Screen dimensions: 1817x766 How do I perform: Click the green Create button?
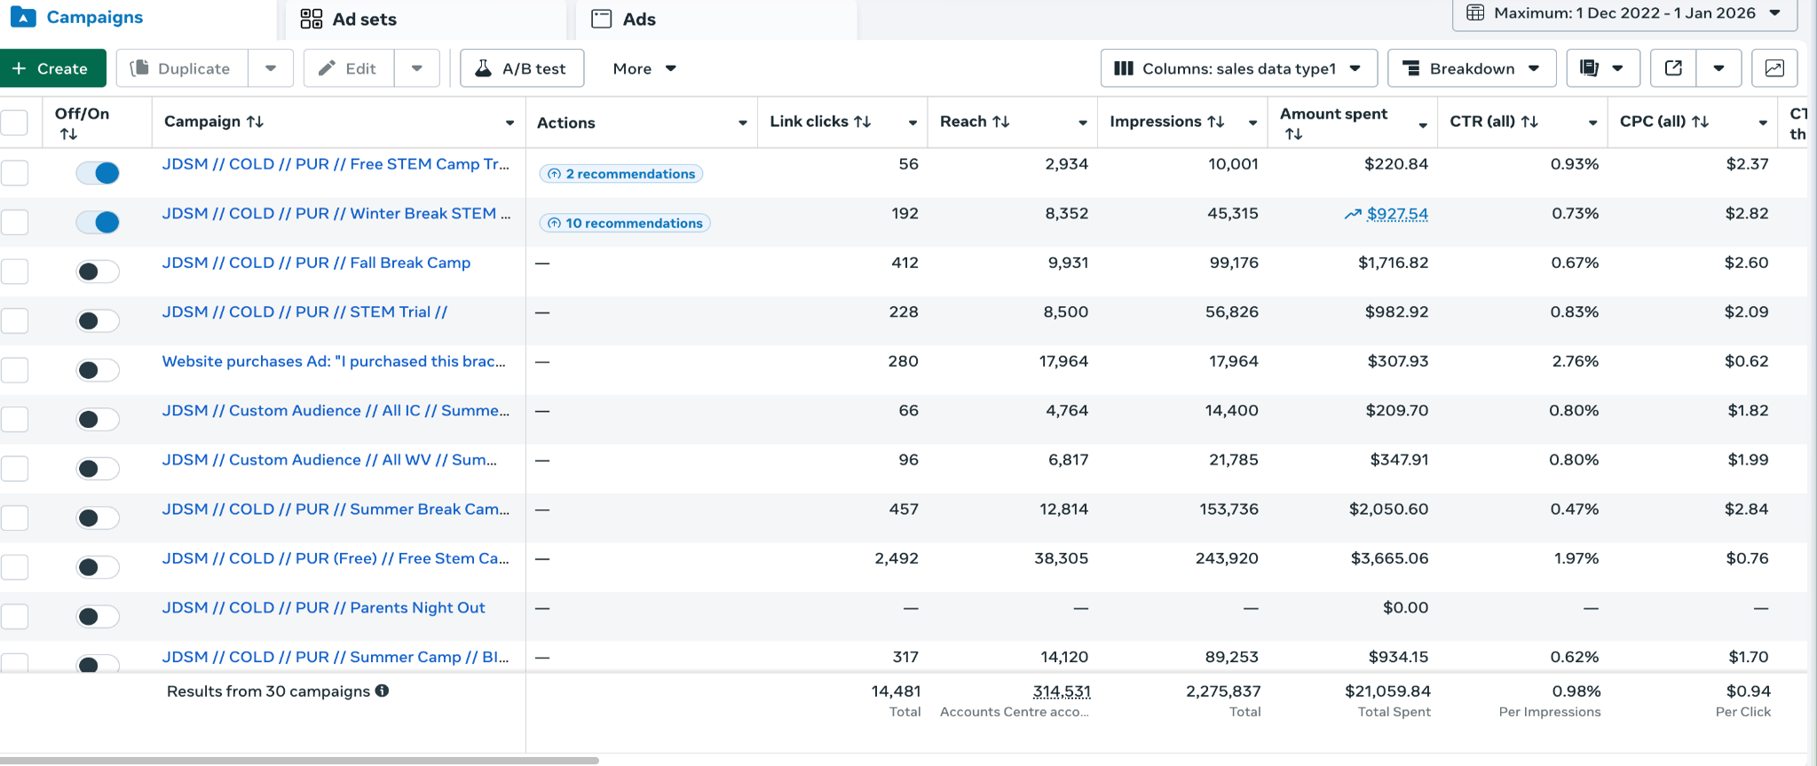51,68
